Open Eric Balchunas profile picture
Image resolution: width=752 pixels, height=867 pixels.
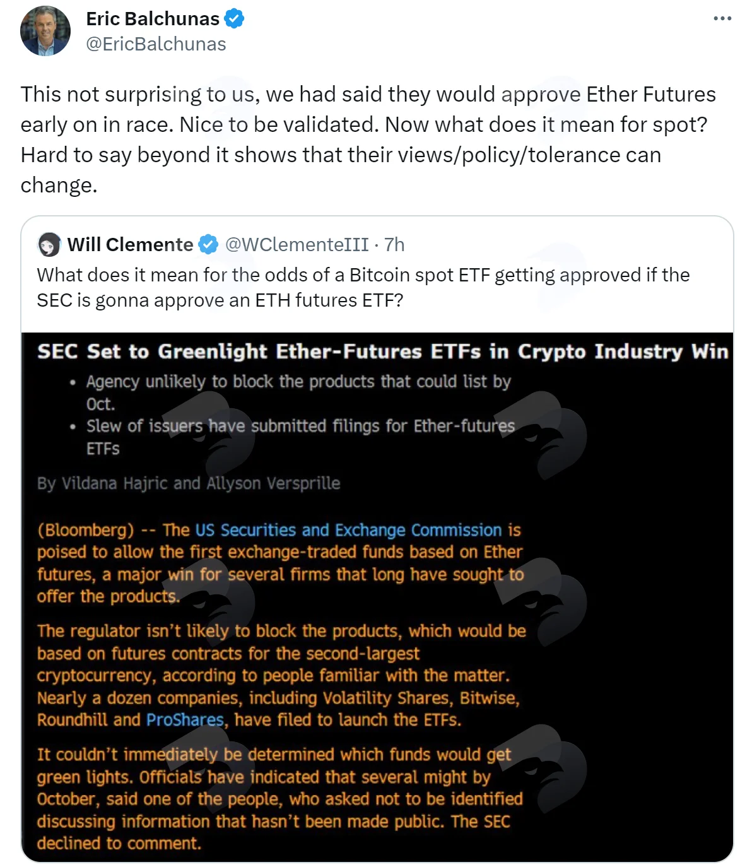45,31
